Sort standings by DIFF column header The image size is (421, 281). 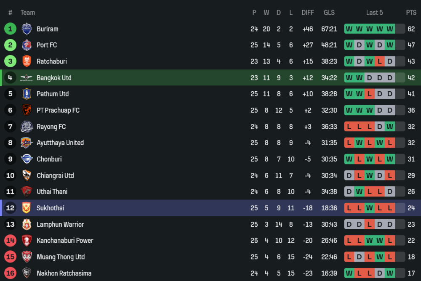click(x=308, y=13)
